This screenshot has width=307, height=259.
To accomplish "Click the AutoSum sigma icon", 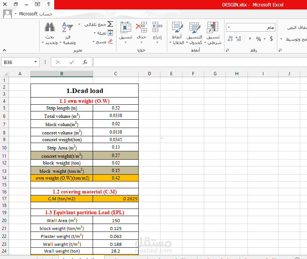I will [110, 24].
